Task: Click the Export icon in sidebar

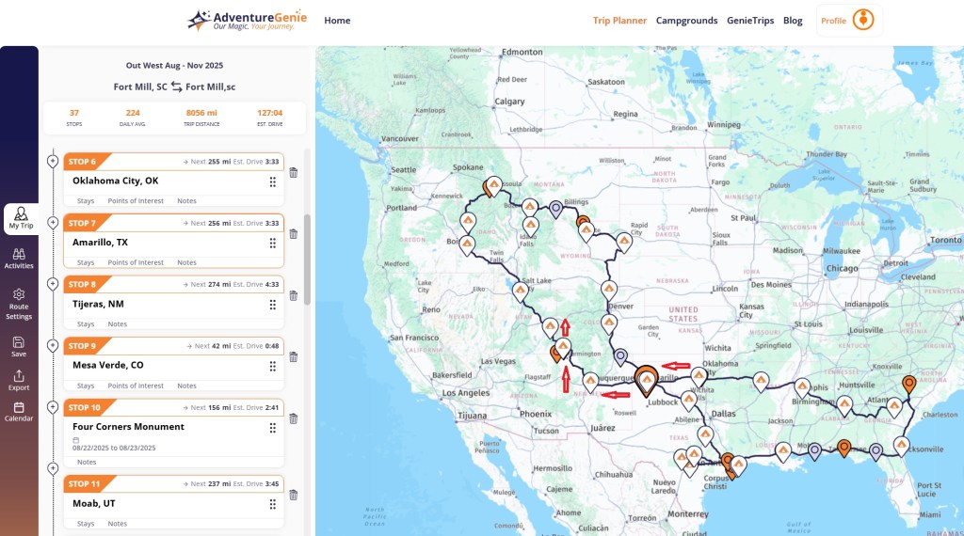Action: pos(19,380)
